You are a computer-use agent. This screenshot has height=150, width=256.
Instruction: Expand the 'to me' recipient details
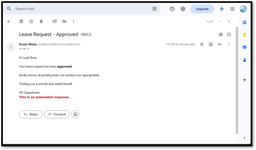(28, 49)
